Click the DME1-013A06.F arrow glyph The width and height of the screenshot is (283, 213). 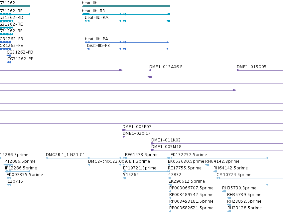click(150, 70)
